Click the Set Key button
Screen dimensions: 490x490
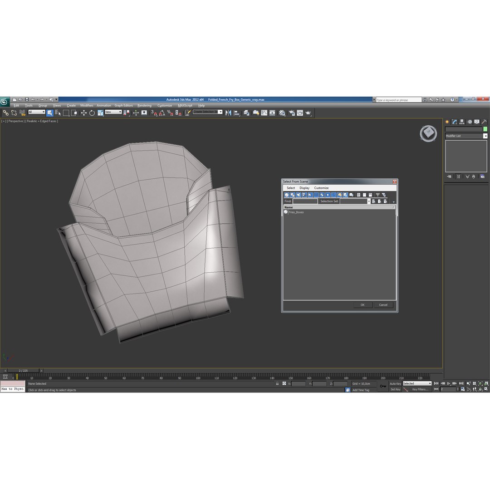[395, 389]
